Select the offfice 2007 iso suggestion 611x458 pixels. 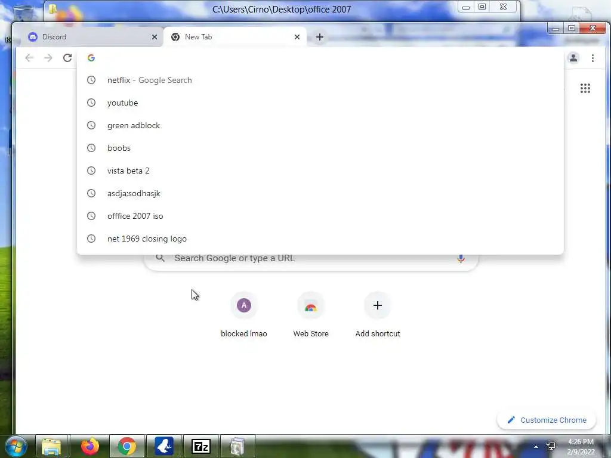coord(320,216)
